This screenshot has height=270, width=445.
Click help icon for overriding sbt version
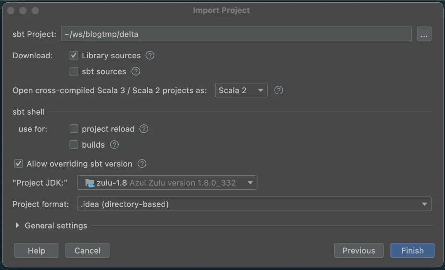coord(142,164)
